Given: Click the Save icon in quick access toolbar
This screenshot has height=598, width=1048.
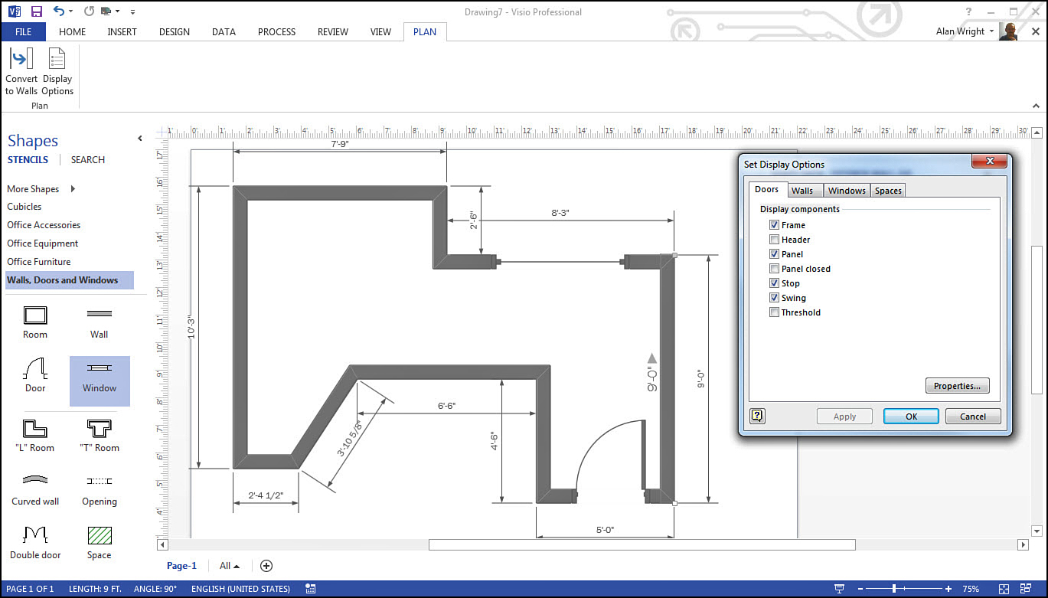Looking at the screenshot, I should click(x=34, y=11).
